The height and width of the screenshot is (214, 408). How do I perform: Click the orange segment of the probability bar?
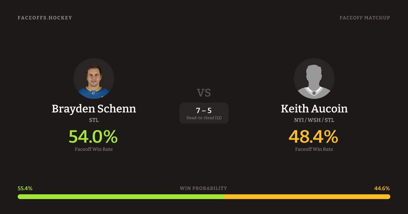click(x=307, y=197)
